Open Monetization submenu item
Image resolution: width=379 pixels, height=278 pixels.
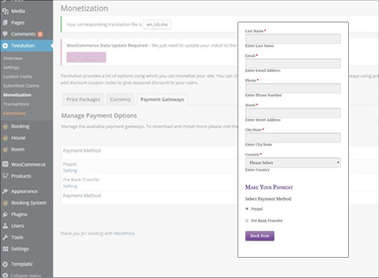(x=17, y=95)
